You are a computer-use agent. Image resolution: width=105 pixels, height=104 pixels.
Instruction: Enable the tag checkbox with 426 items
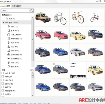coord(3,80)
